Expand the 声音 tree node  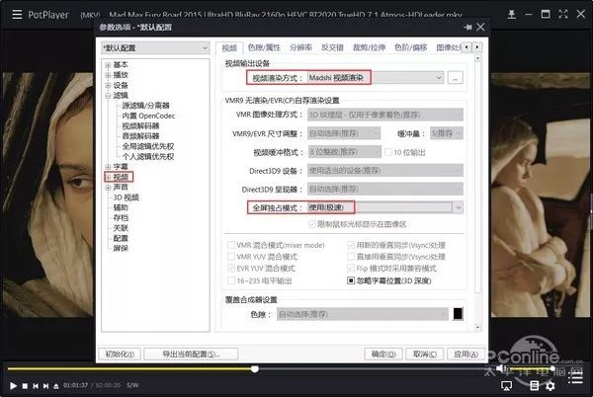click(108, 187)
